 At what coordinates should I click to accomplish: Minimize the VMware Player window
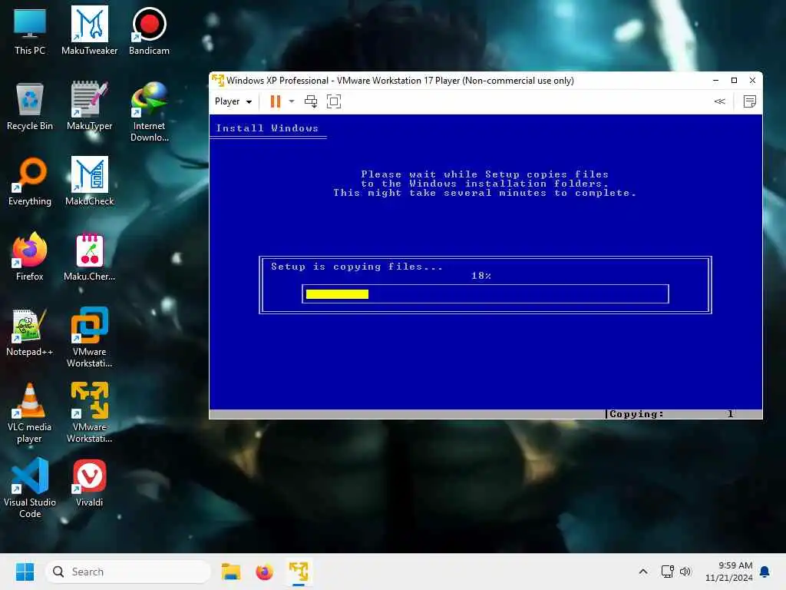(716, 80)
